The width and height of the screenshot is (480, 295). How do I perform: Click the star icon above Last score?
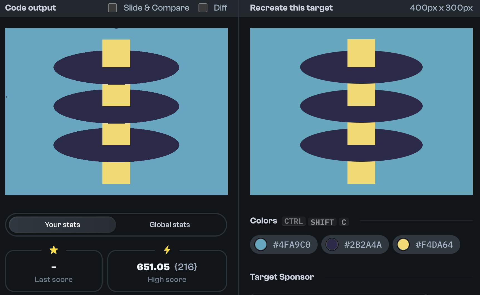[54, 250]
